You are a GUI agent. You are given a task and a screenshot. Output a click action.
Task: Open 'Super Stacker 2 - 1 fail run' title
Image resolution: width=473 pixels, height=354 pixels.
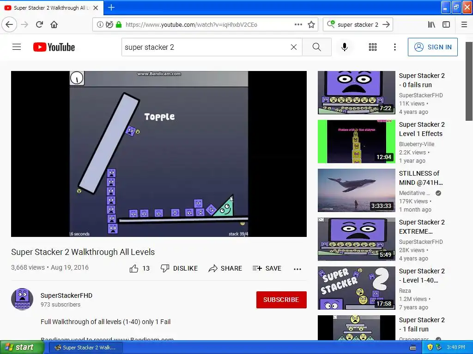tap(422, 324)
